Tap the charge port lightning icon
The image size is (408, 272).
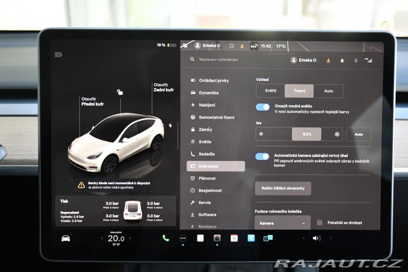click(x=170, y=125)
